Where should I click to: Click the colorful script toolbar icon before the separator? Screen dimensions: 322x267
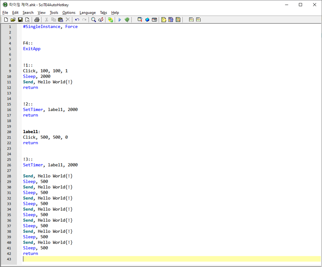click(x=178, y=20)
